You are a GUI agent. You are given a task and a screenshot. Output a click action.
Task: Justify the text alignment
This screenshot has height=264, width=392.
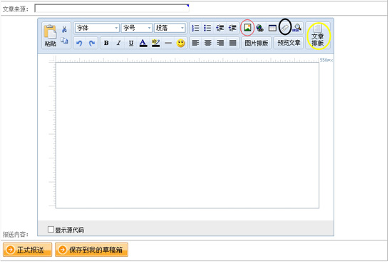233,43
